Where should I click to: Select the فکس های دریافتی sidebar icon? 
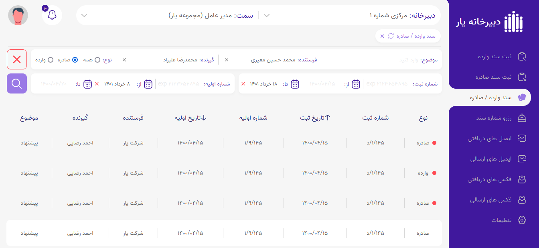[523, 179]
